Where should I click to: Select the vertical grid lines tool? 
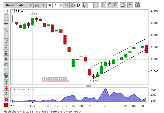point(6,53)
